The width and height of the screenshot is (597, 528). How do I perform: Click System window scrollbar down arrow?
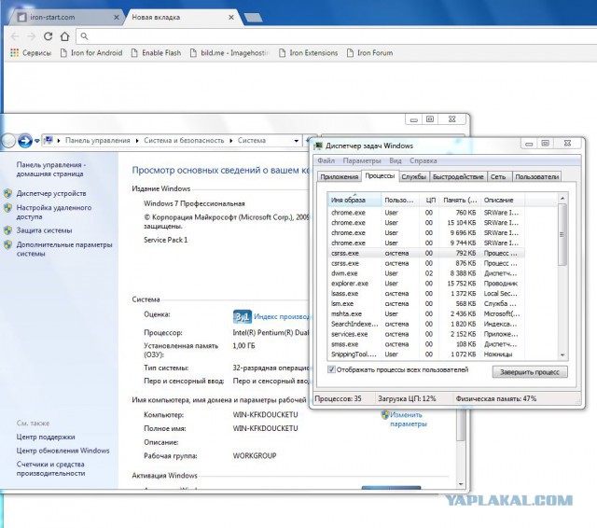pos(461,484)
